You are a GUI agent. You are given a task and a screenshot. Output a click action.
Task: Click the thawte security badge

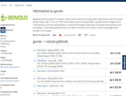coord(10,30)
